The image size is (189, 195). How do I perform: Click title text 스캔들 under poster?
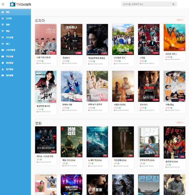coord(142,58)
